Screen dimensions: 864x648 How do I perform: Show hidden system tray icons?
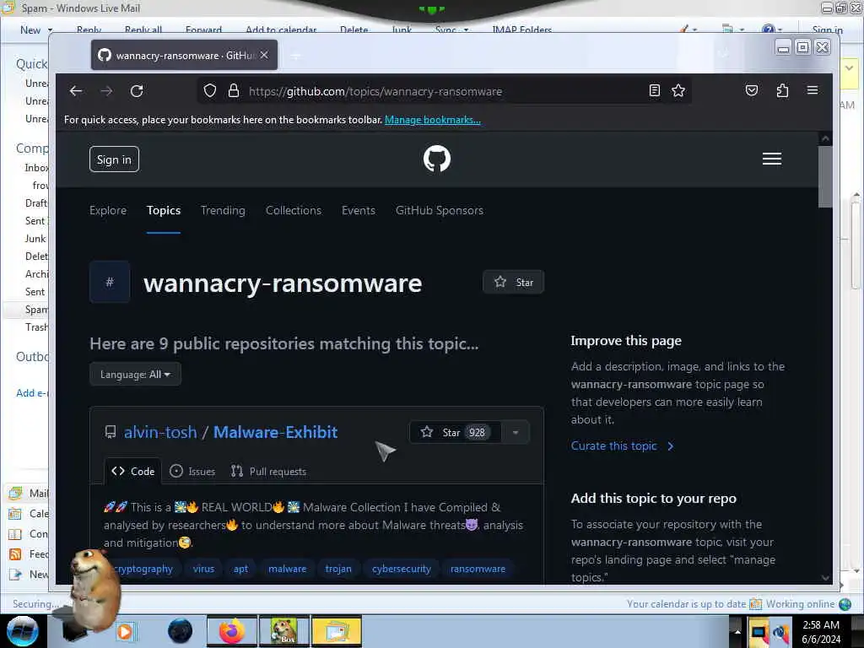coord(737,631)
